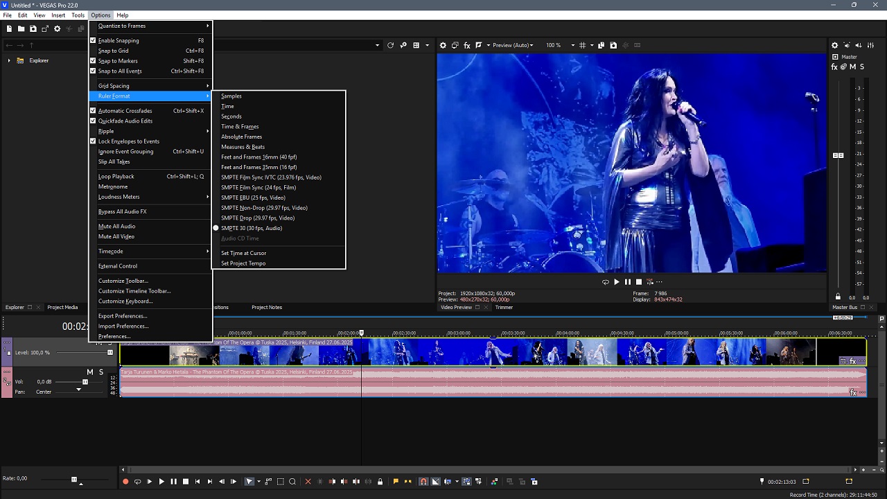Image resolution: width=887 pixels, height=499 pixels.
Task: Click the Lock event padlock icon
Action: 380,482
